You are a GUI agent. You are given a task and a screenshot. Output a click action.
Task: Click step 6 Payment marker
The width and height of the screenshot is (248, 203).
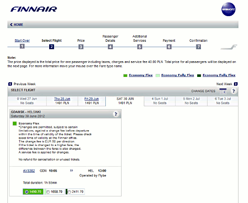[169, 47]
